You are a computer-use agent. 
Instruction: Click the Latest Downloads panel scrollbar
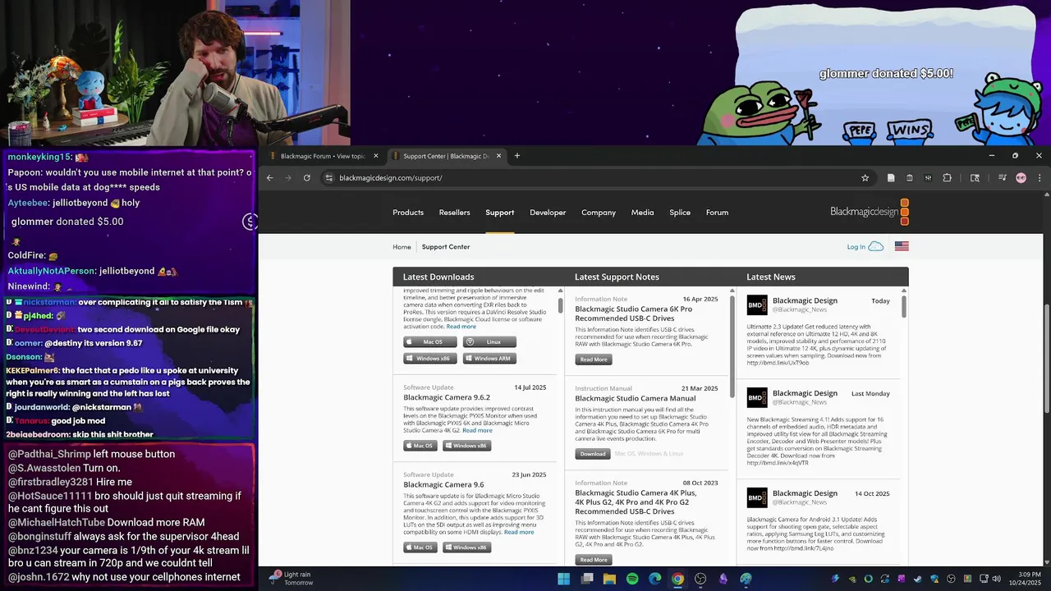[561, 305]
